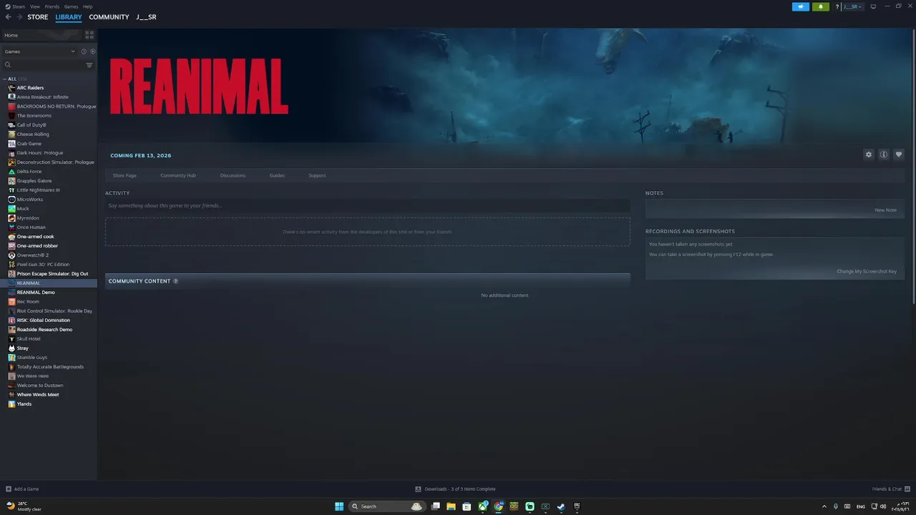
Task: Go to the STORE tab
Action: point(38,17)
